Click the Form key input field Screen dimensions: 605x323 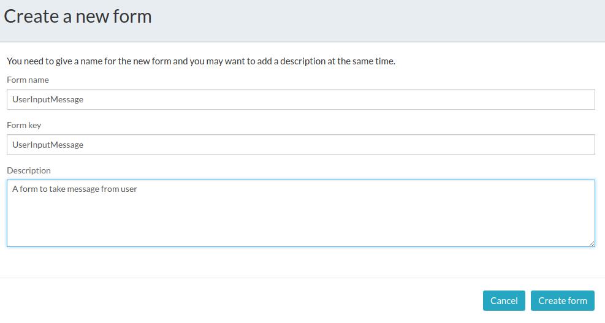[x=300, y=145]
